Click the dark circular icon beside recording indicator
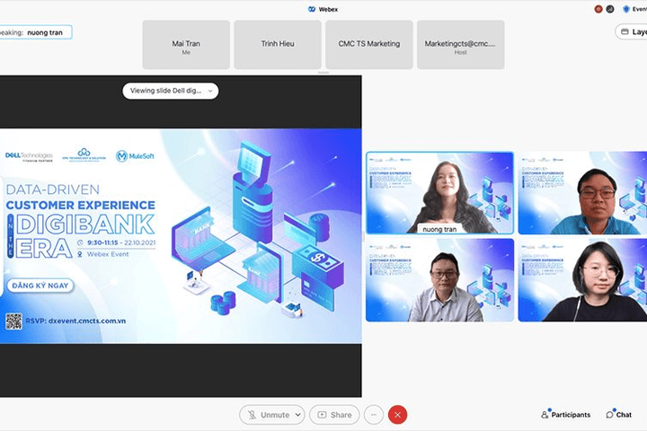This screenshot has width=647, height=431. pyautogui.click(x=610, y=9)
